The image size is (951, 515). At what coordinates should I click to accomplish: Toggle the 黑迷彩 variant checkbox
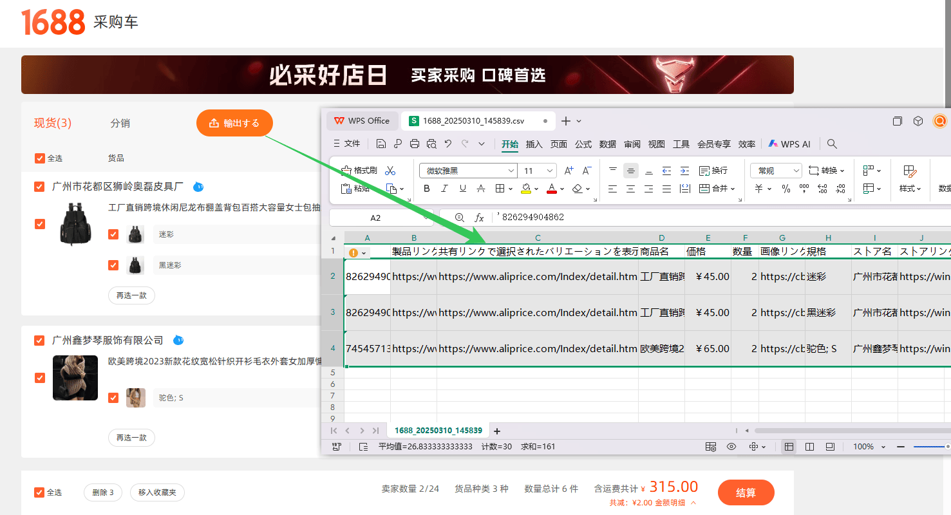(113, 265)
